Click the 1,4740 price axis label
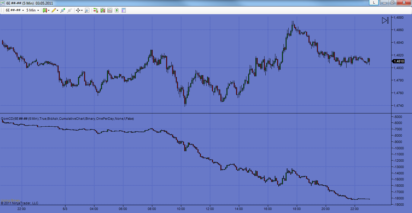The height and width of the screenshot is (213, 412). pos(399,106)
